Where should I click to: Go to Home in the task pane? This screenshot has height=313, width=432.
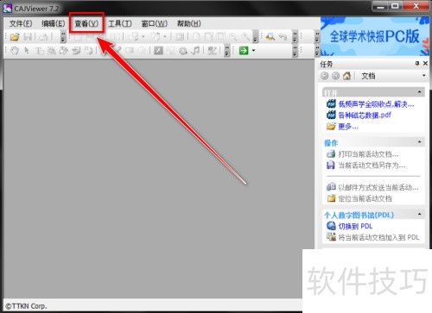pos(346,76)
